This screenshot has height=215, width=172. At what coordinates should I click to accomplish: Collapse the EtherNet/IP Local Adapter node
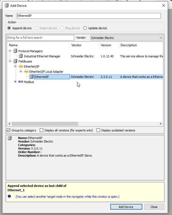click(x=21, y=71)
